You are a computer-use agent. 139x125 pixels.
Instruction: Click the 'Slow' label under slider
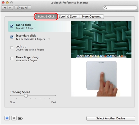tap(13, 102)
